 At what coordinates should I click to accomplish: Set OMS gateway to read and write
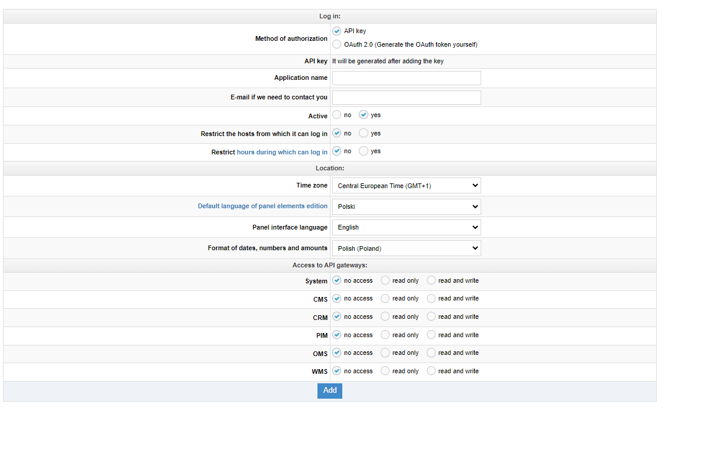(432, 353)
